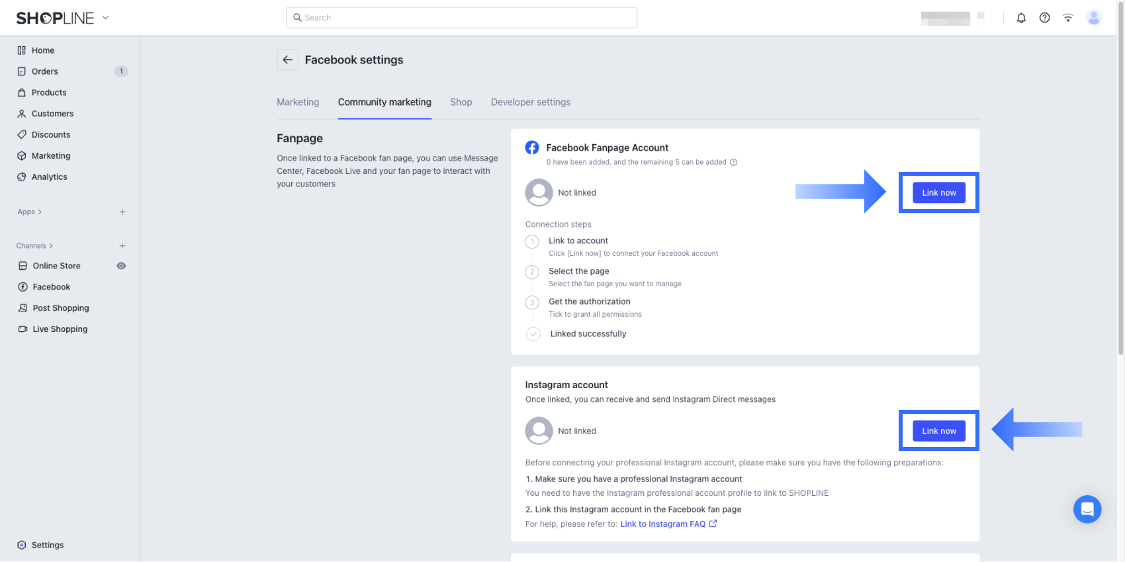
Task: Expand the Channels section
Action: point(34,246)
